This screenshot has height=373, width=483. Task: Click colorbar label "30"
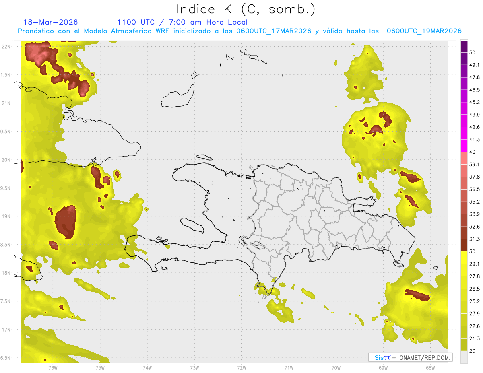coord(473,251)
